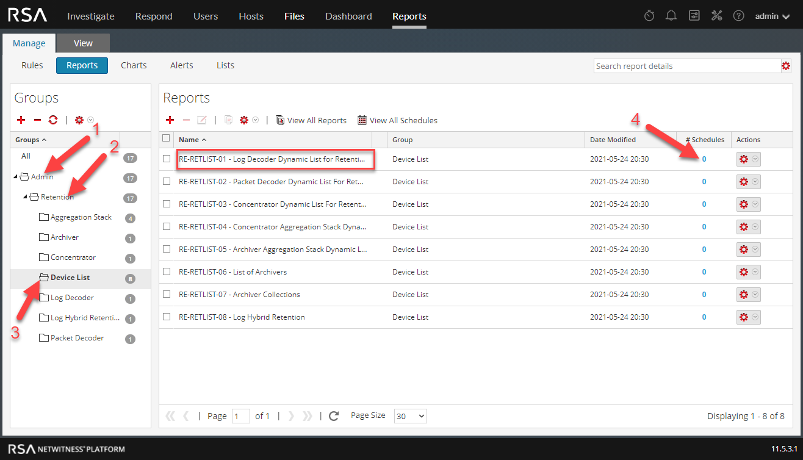The height and width of the screenshot is (460, 803).
Task: Refresh the reports page list
Action: pos(334,416)
